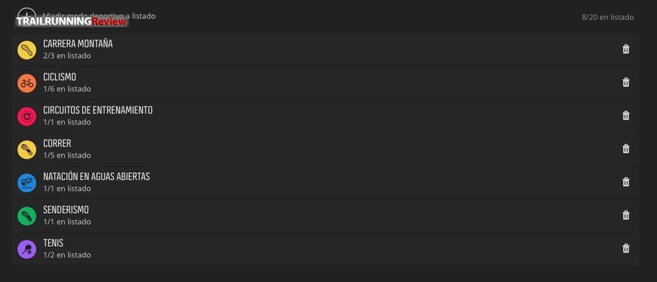Screen dimensions: 657x282
Task: Expand the Ciclismo sport mode entry
Action: point(326,83)
